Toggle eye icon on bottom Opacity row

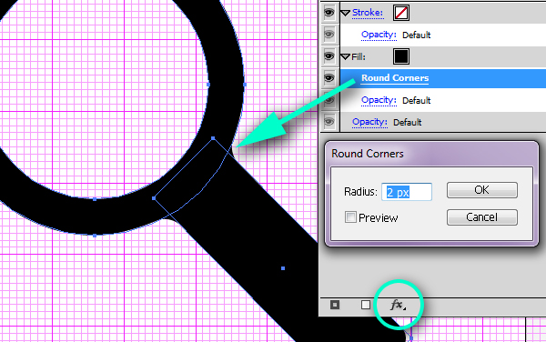[x=329, y=122]
